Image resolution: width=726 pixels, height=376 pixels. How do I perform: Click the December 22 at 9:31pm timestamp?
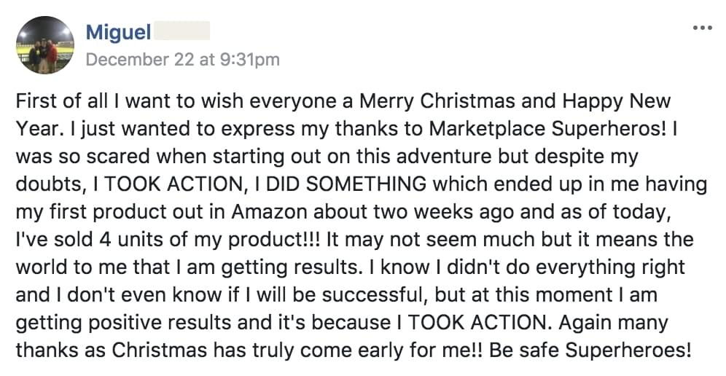pyautogui.click(x=182, y=59)
